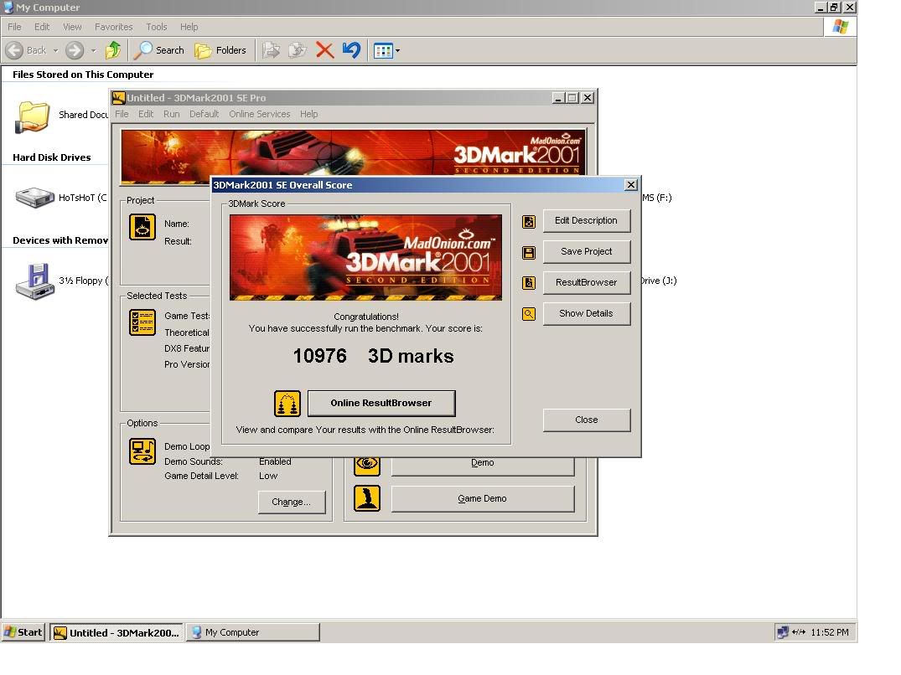Viewport: 901px width, 675px height.
Task: Click the ResultBrowser document icon
Action: tap(529, 283)
